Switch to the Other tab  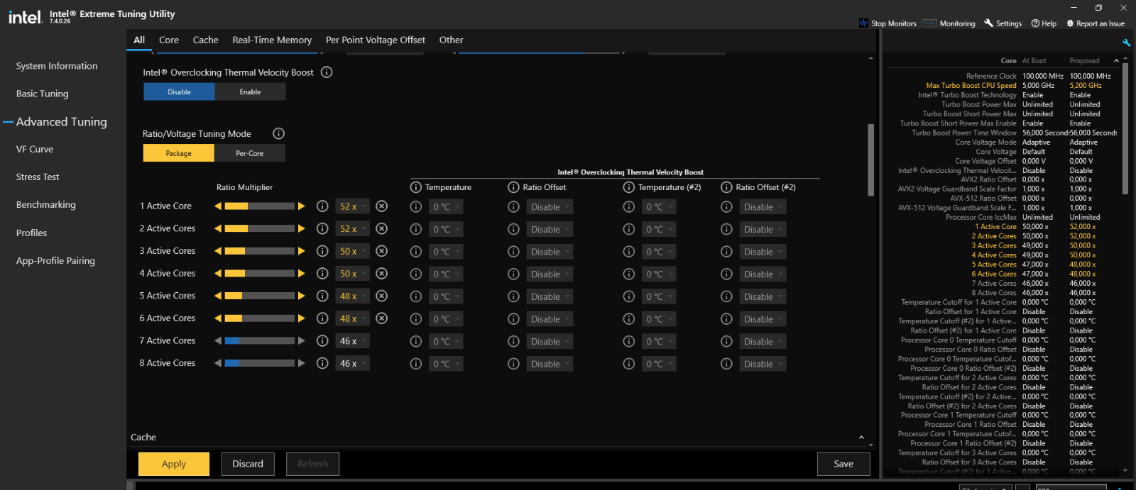tap(451, 40)
